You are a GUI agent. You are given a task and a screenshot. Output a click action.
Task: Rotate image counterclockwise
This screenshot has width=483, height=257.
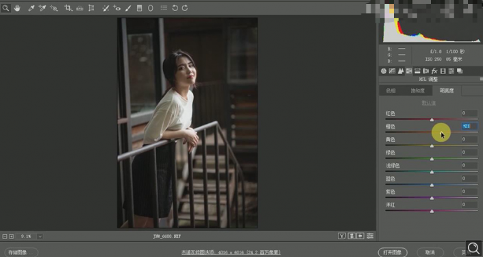point(175,8)
